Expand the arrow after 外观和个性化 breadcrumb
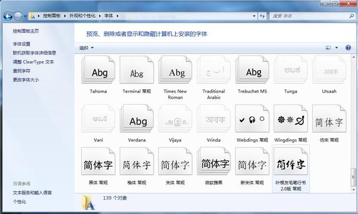Screen dimensions: 358x214 click(x=100, y=16)
